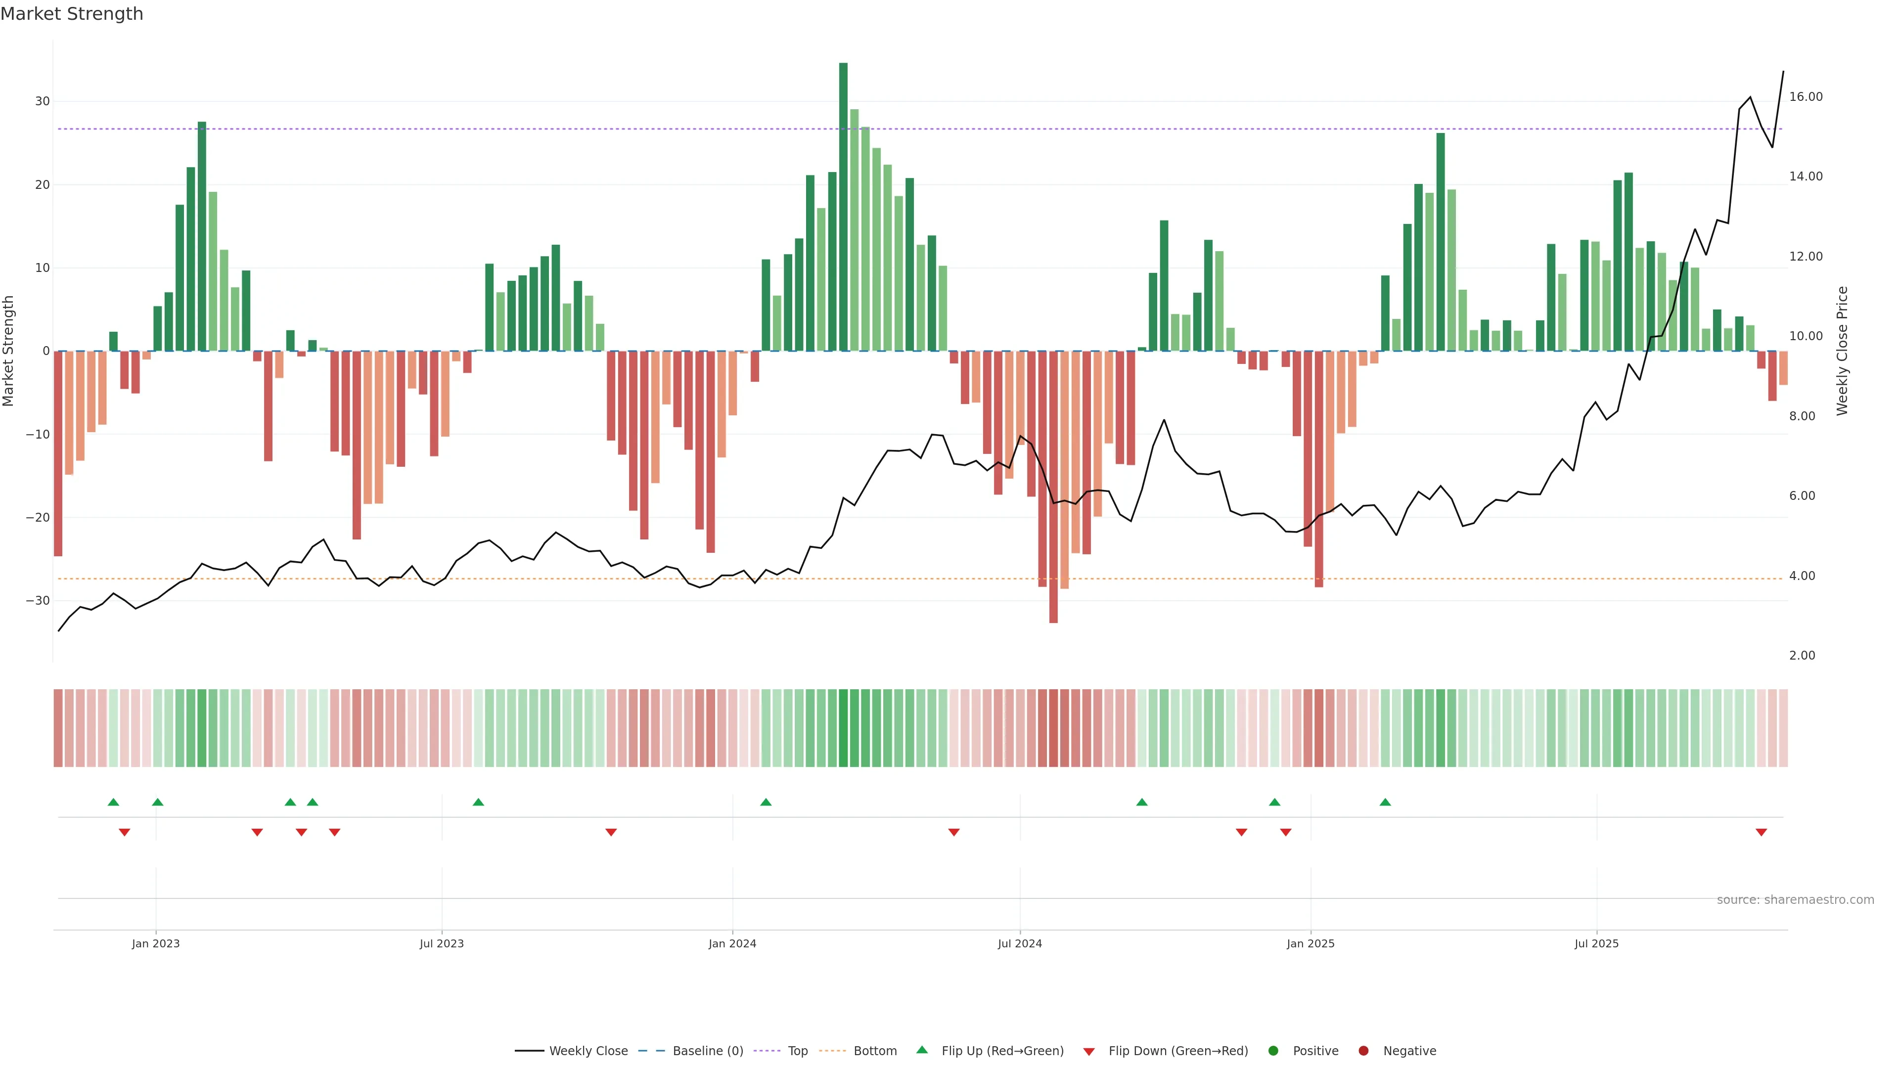This screenshot has width=1899, height=1068.
Task: Click the first green flip-up triangle marker
Action: [x=113, y=802]
